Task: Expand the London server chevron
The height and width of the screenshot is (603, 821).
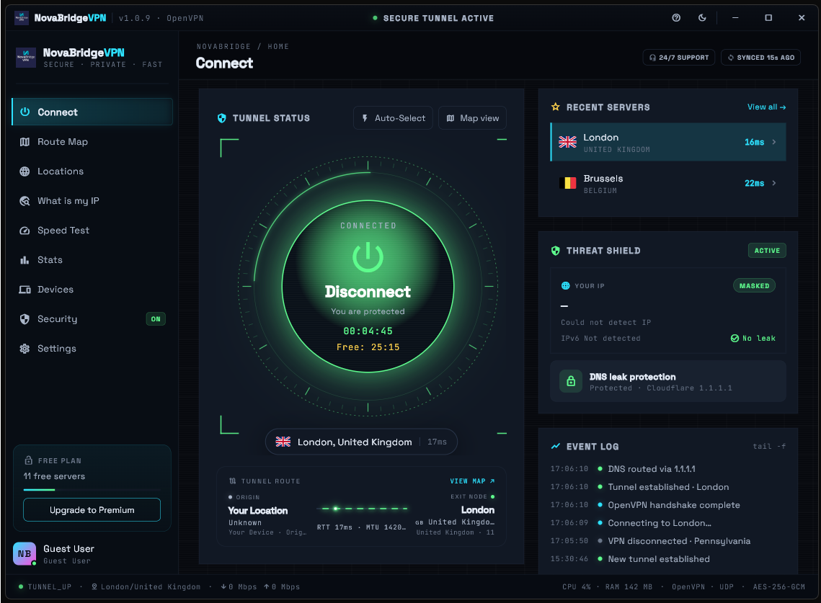Action: coord(774,142)
